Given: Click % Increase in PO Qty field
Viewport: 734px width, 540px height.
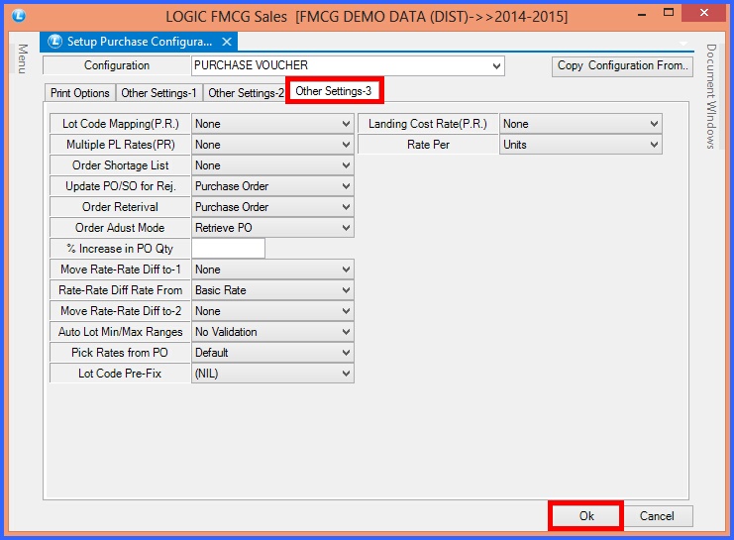Looking at the screenshot, I should (229, 249).
